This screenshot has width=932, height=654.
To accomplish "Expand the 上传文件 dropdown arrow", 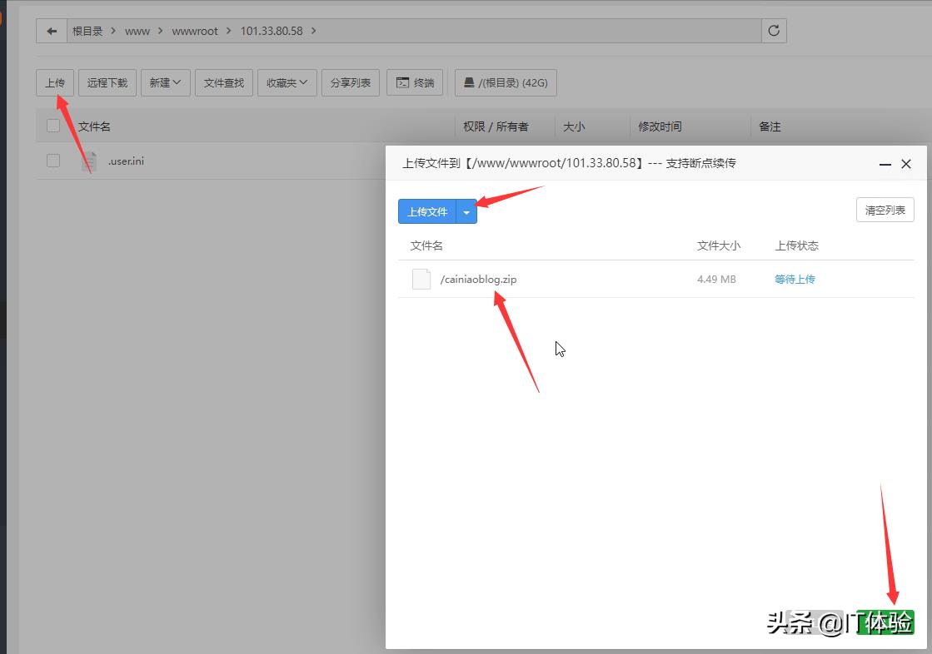I will point(466,212).
